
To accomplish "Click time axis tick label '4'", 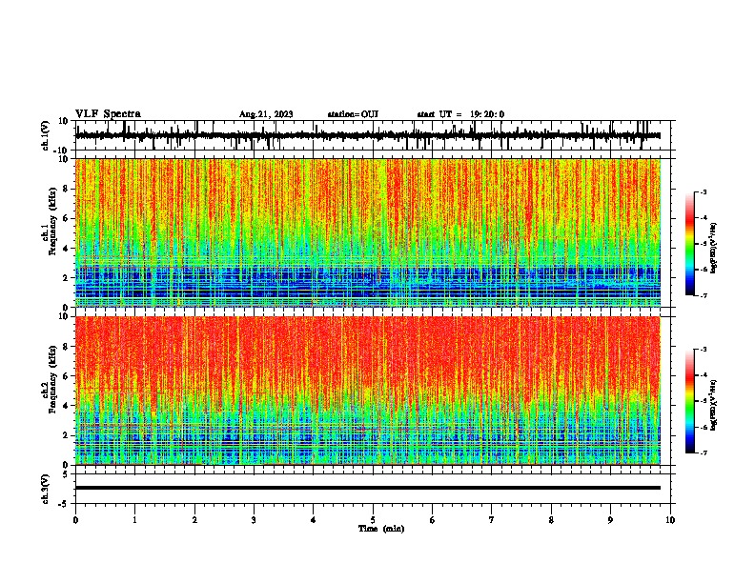I will [x=314, y=520].
